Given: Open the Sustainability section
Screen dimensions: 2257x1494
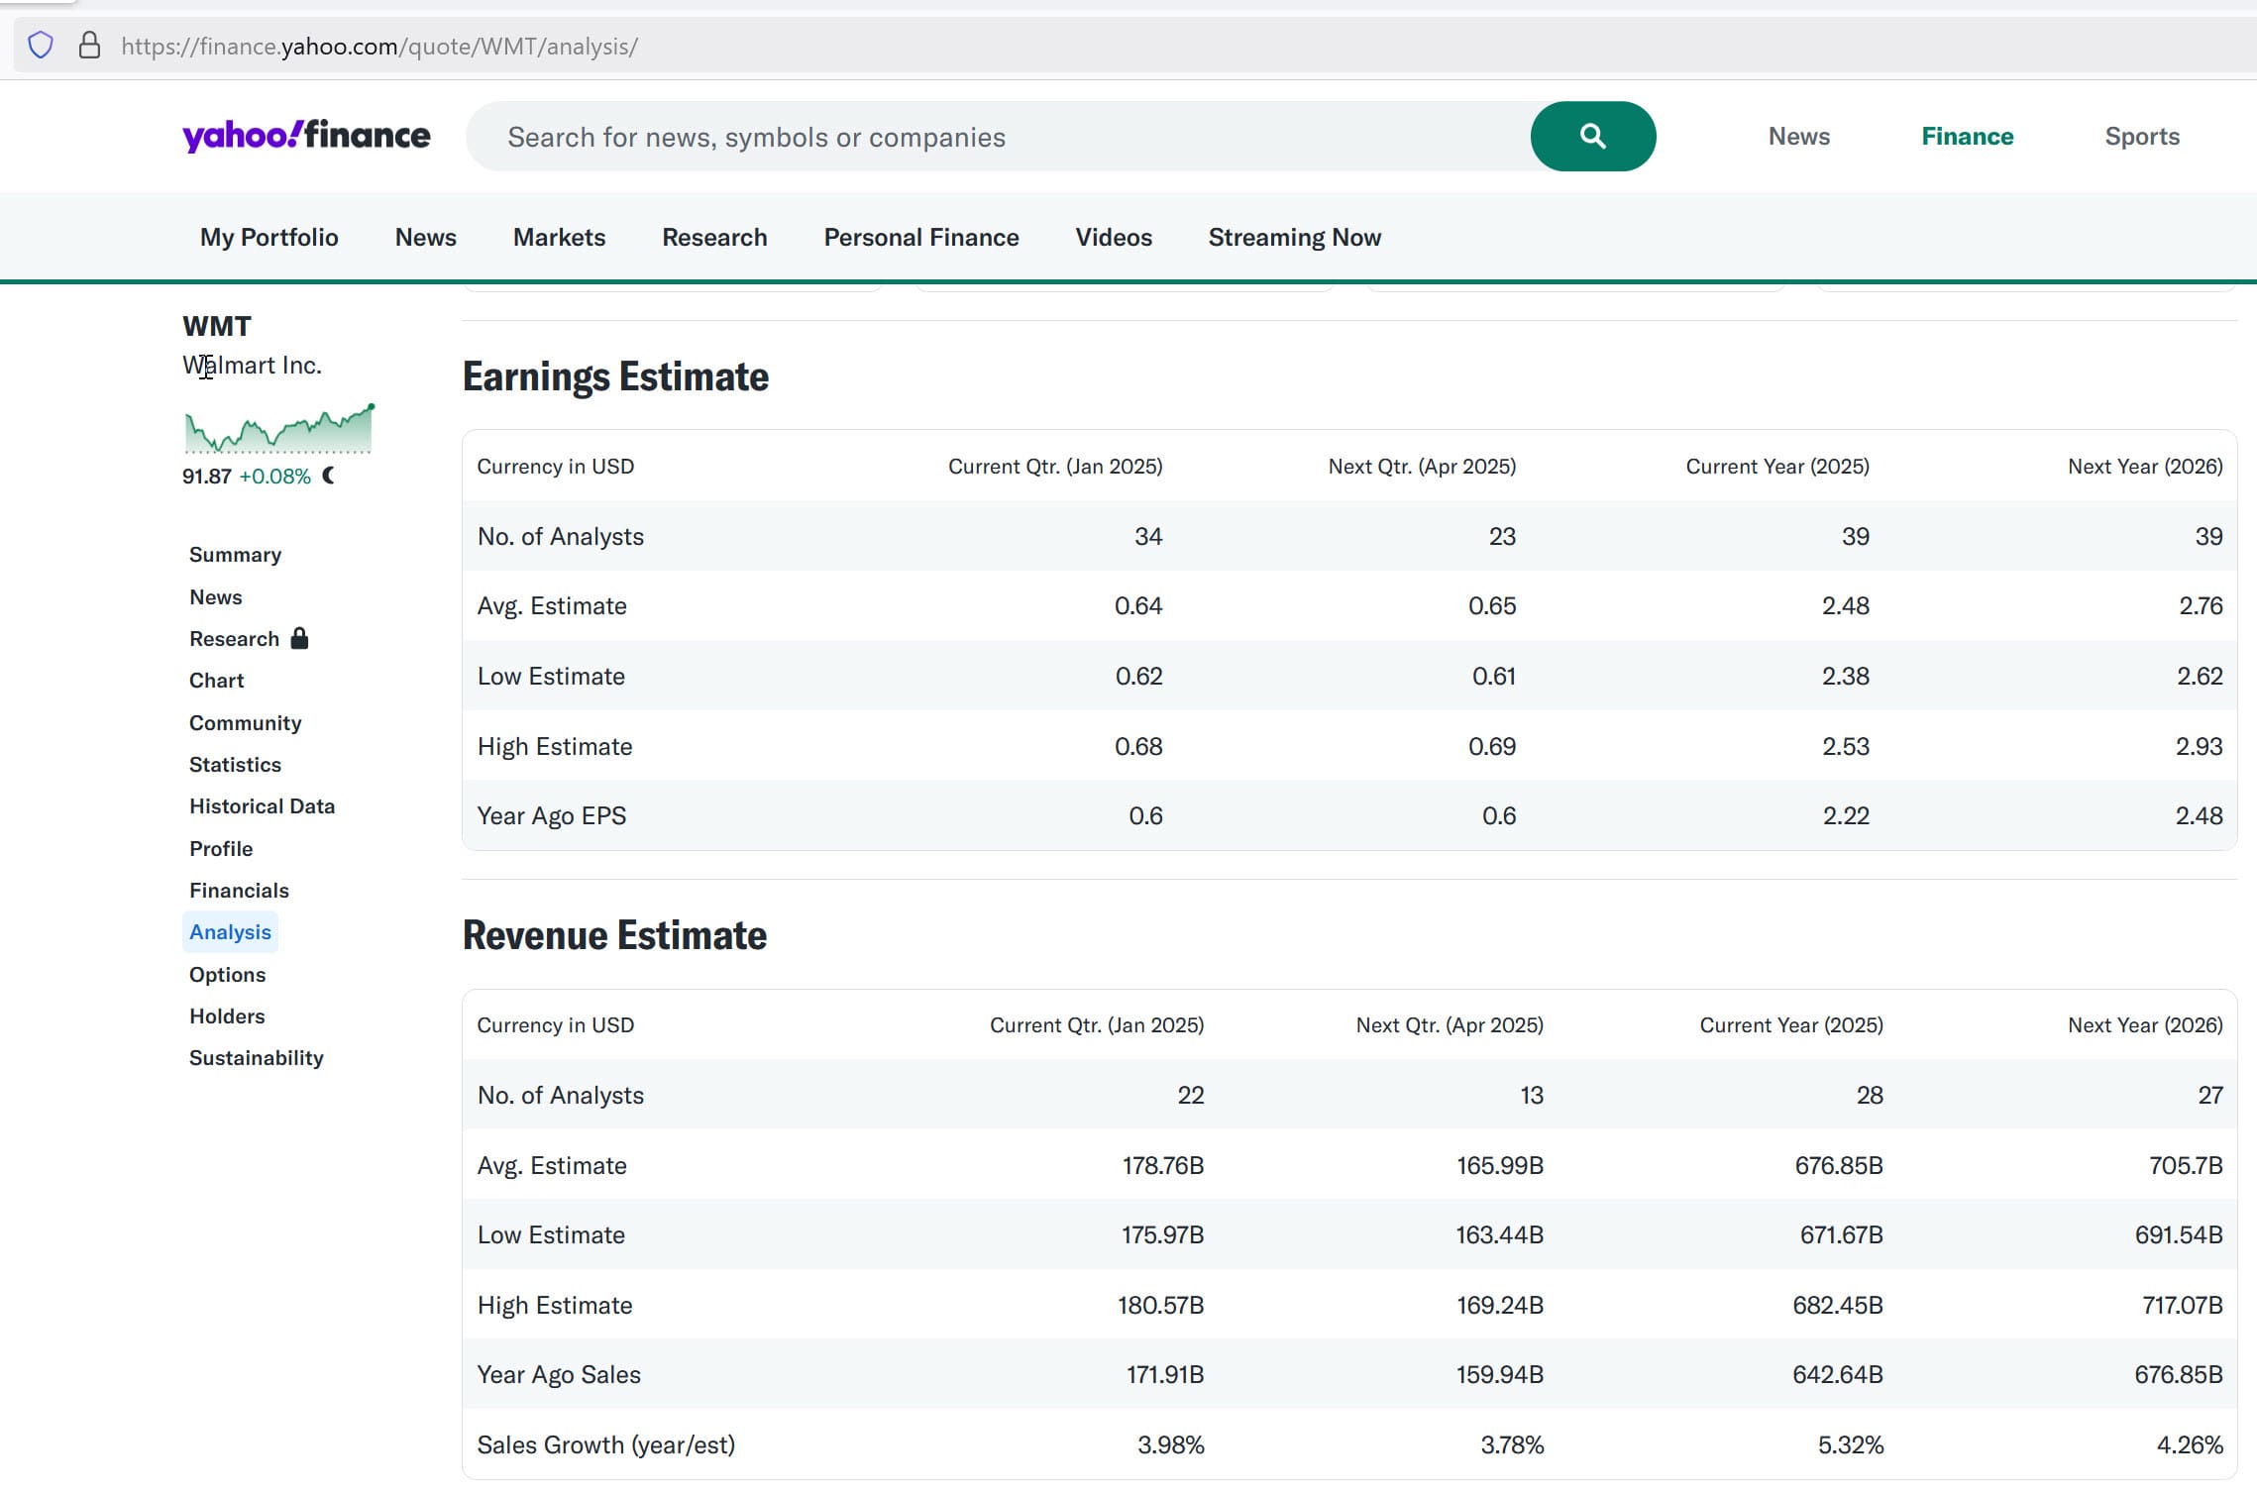Looking at the screenshot, I should tap(256, 1057).
